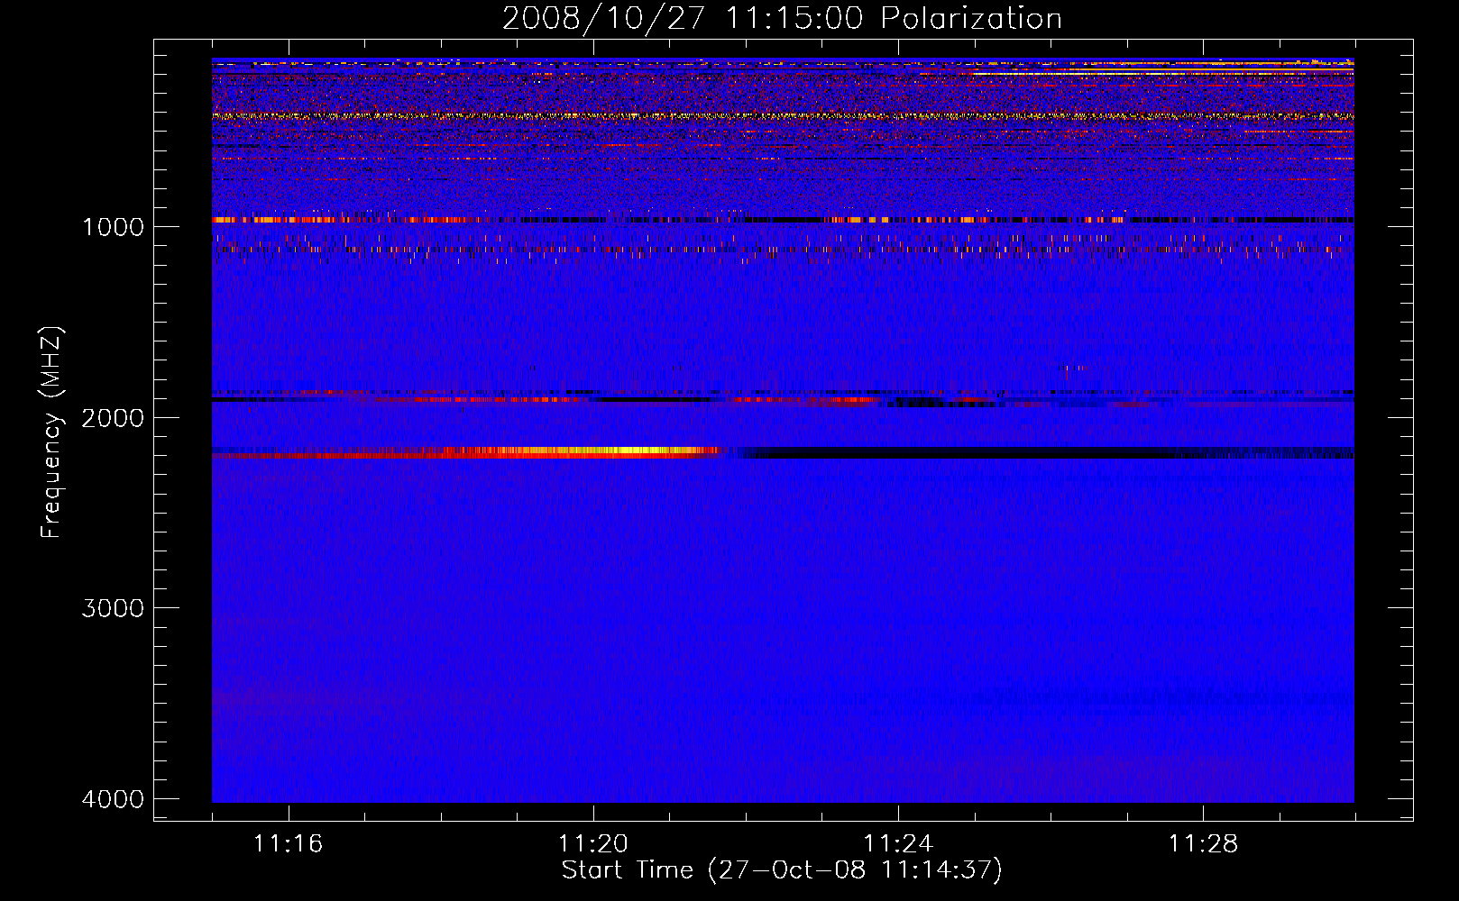
Task: Click the 4000 frequency tick label
Action: [x=113, y=799]
